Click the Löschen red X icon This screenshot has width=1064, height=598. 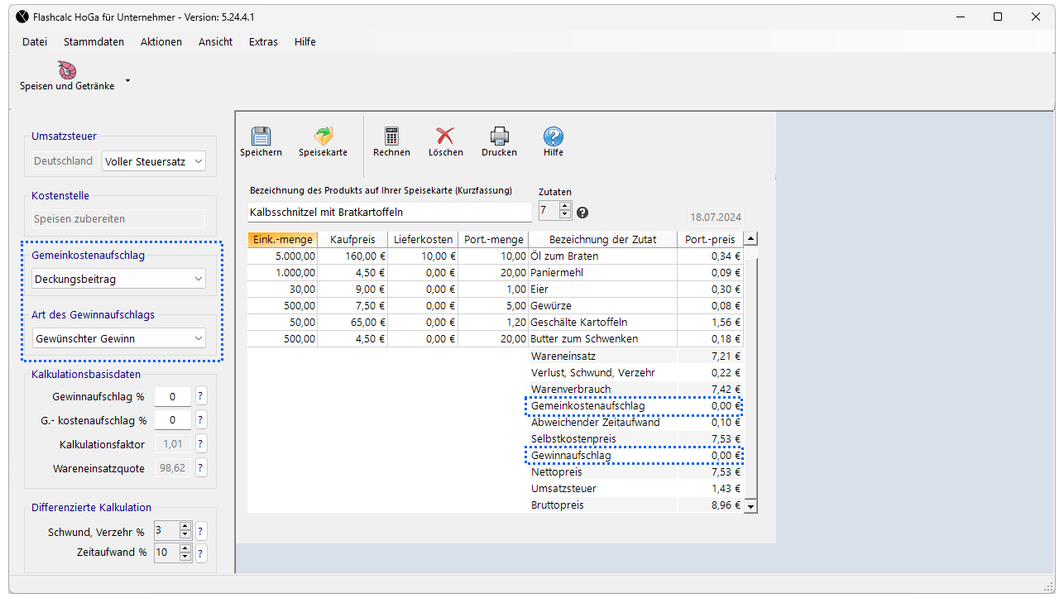pos(445,136)
